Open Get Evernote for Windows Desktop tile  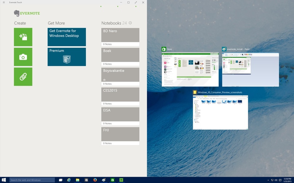pos(67,37)
